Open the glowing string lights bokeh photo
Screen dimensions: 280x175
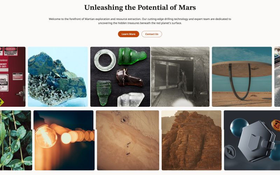[64, 140]
